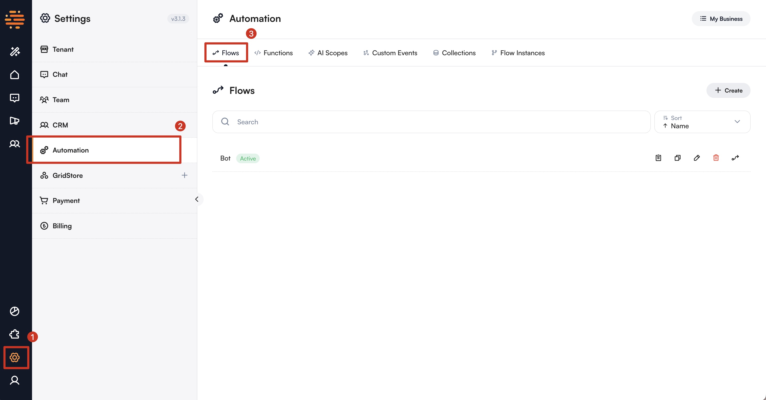Switch to the Flow Instances tab

(x=518, y=53)
